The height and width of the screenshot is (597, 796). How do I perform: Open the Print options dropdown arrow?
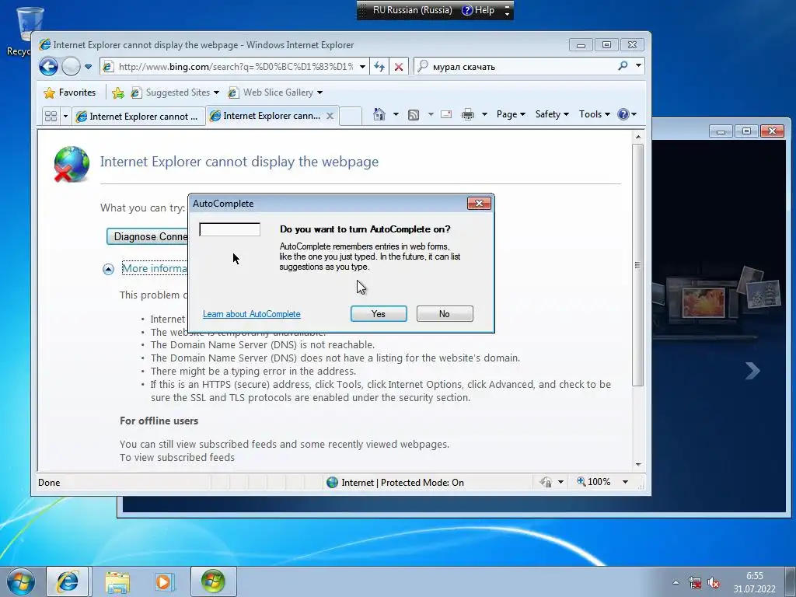484,114
